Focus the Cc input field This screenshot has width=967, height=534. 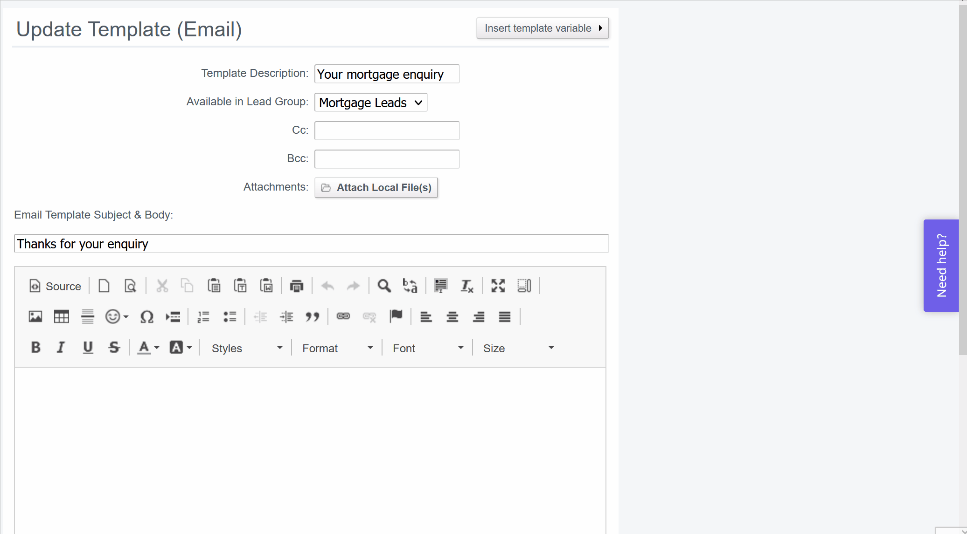387,130
